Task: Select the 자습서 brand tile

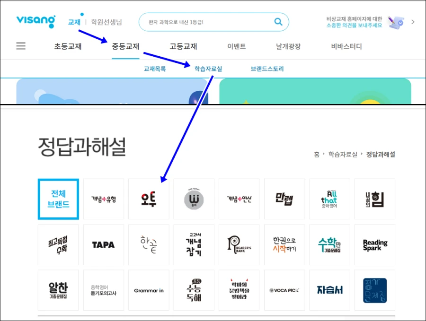Action: (x=329, y=290)
